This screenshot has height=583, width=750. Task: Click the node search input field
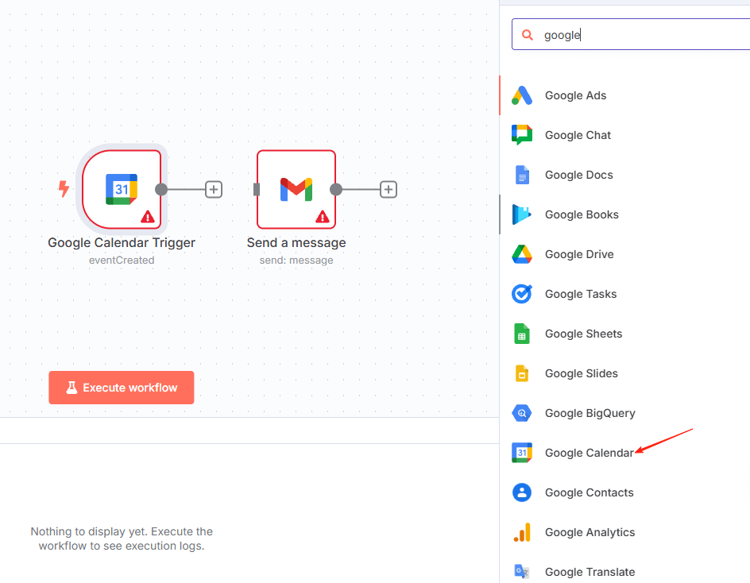click(x=636, y=35)
